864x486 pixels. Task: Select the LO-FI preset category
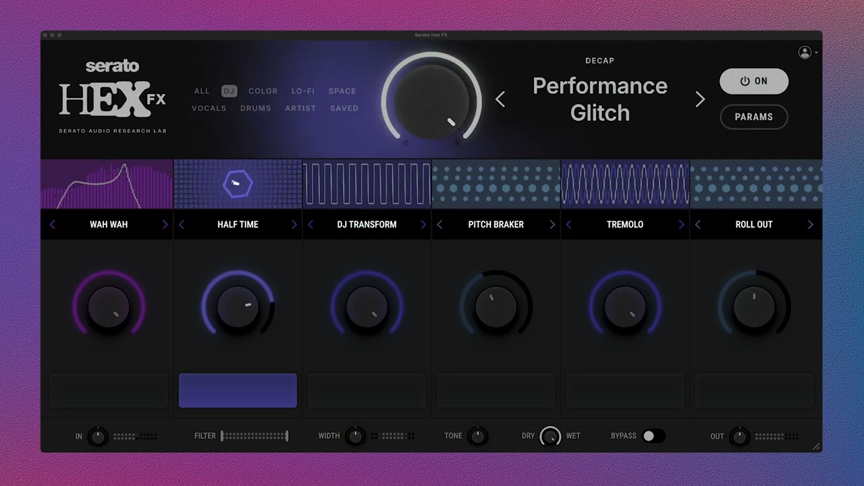point(303,91)
